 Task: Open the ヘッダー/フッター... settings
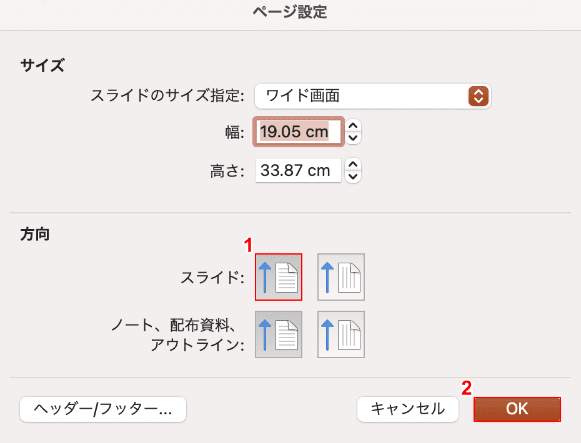(x=103, y=409)
